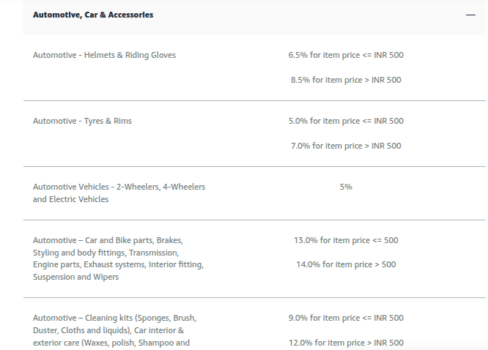Image resolution: width=488 pixels, height=350 pixels.
Task: Click the Automotive, Car & Accessories heading
Action: (x=93, y=15)
